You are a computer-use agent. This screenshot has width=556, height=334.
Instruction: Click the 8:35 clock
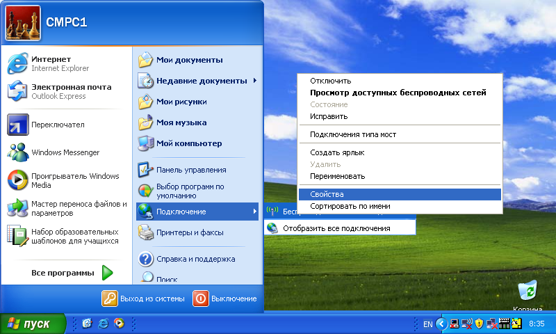(537, 324)
